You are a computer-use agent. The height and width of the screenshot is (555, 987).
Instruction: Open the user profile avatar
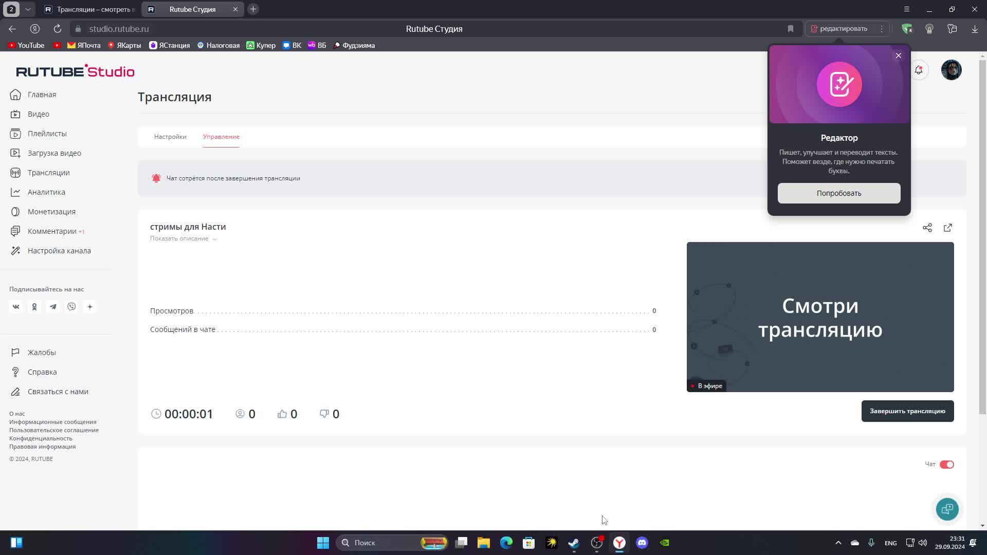(951, 70)
